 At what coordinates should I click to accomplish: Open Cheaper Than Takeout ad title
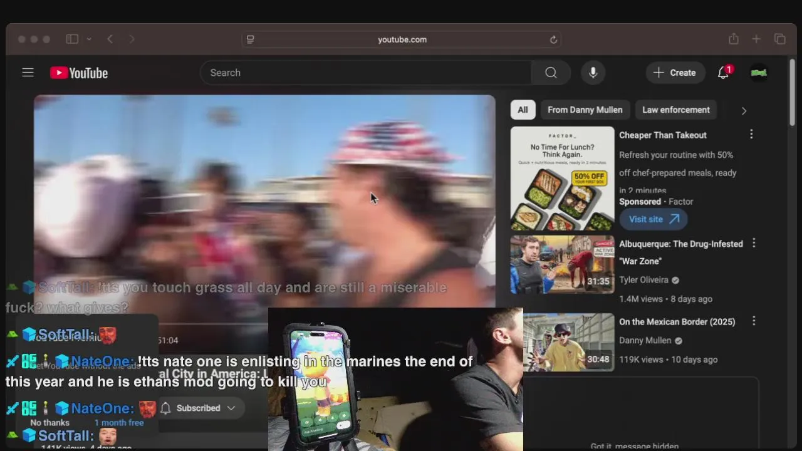(x=663, y=135)
